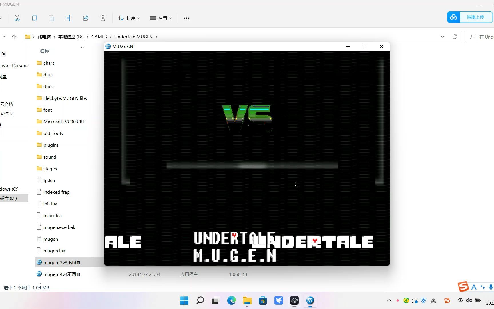494x309 pixels.
Task: Refresh the current folder
Action: (455, 37)
